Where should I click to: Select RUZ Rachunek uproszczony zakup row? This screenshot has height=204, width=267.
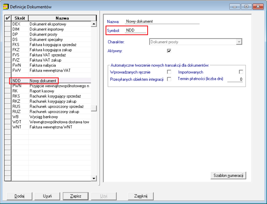coord(51,111)
